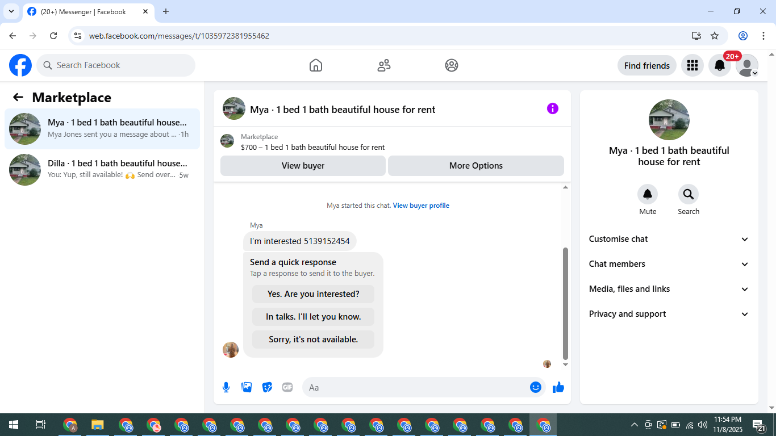Send 'In talks. I'll let you know.' response
This screenshot has width=776, height=436.
[x=314, y=317]
